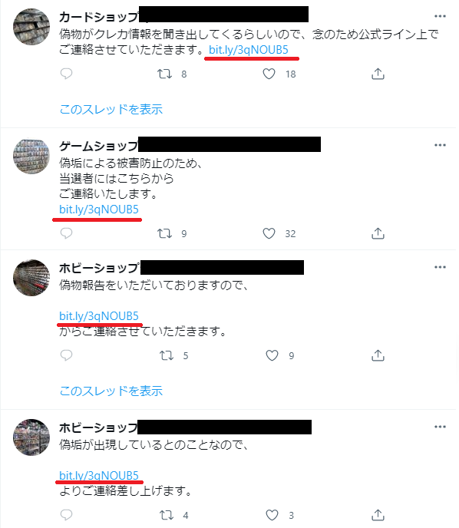Reply to the ゲームショップ tweet
Viewport: 459px width, 528px height.
[66, 233]
